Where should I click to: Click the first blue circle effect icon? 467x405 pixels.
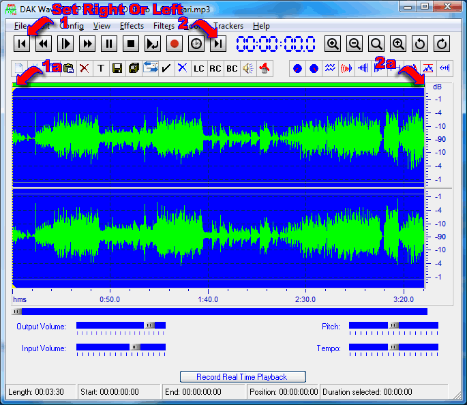coord(297,68)
